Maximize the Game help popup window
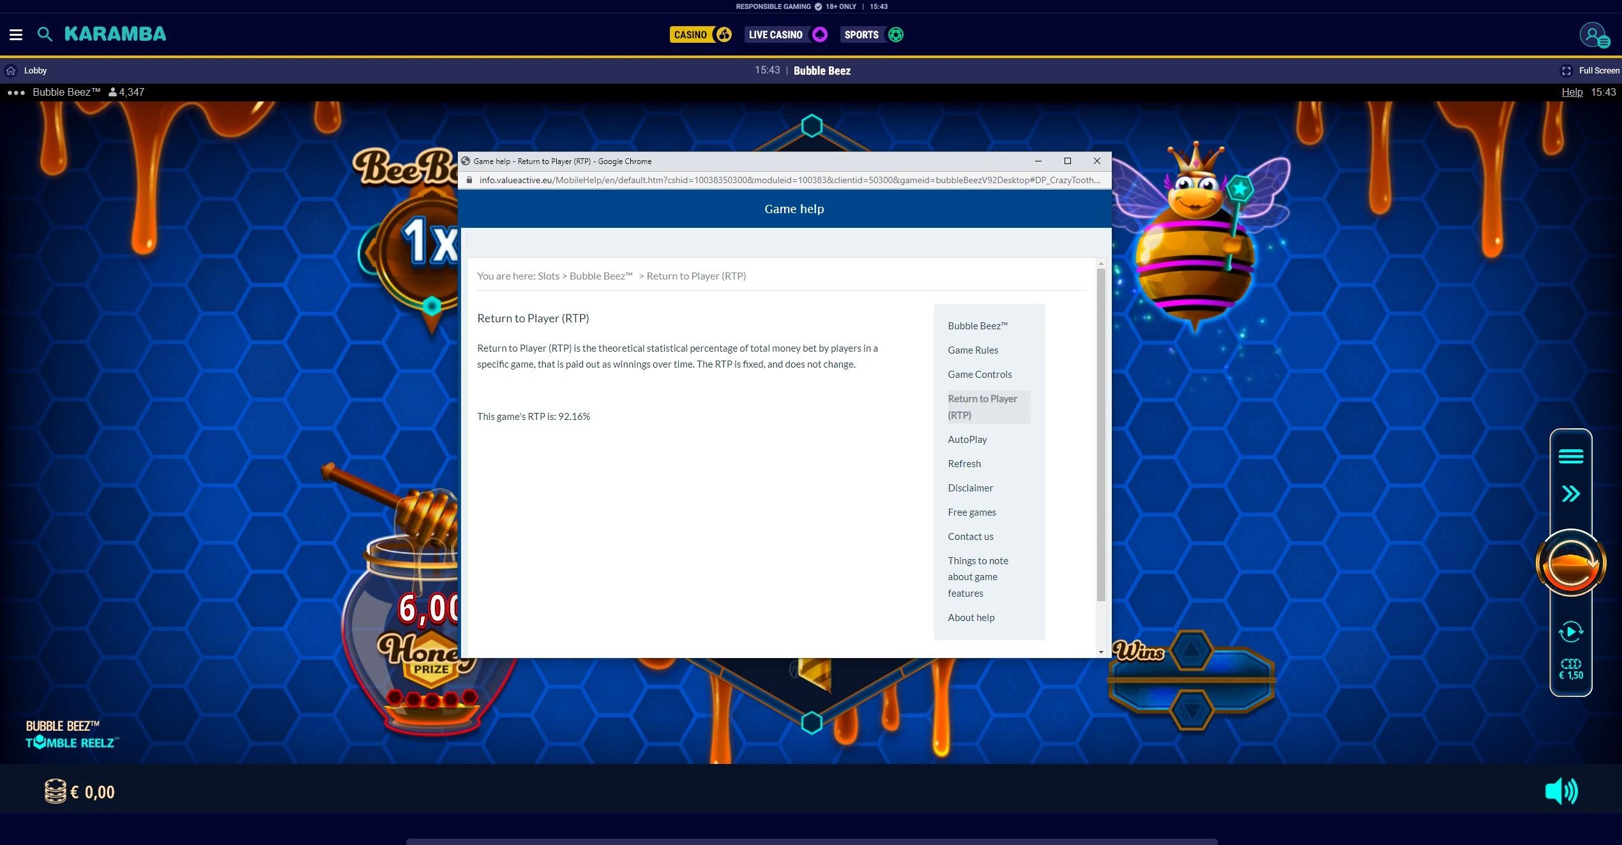 pyautogui.click(x=1068, y=161)
